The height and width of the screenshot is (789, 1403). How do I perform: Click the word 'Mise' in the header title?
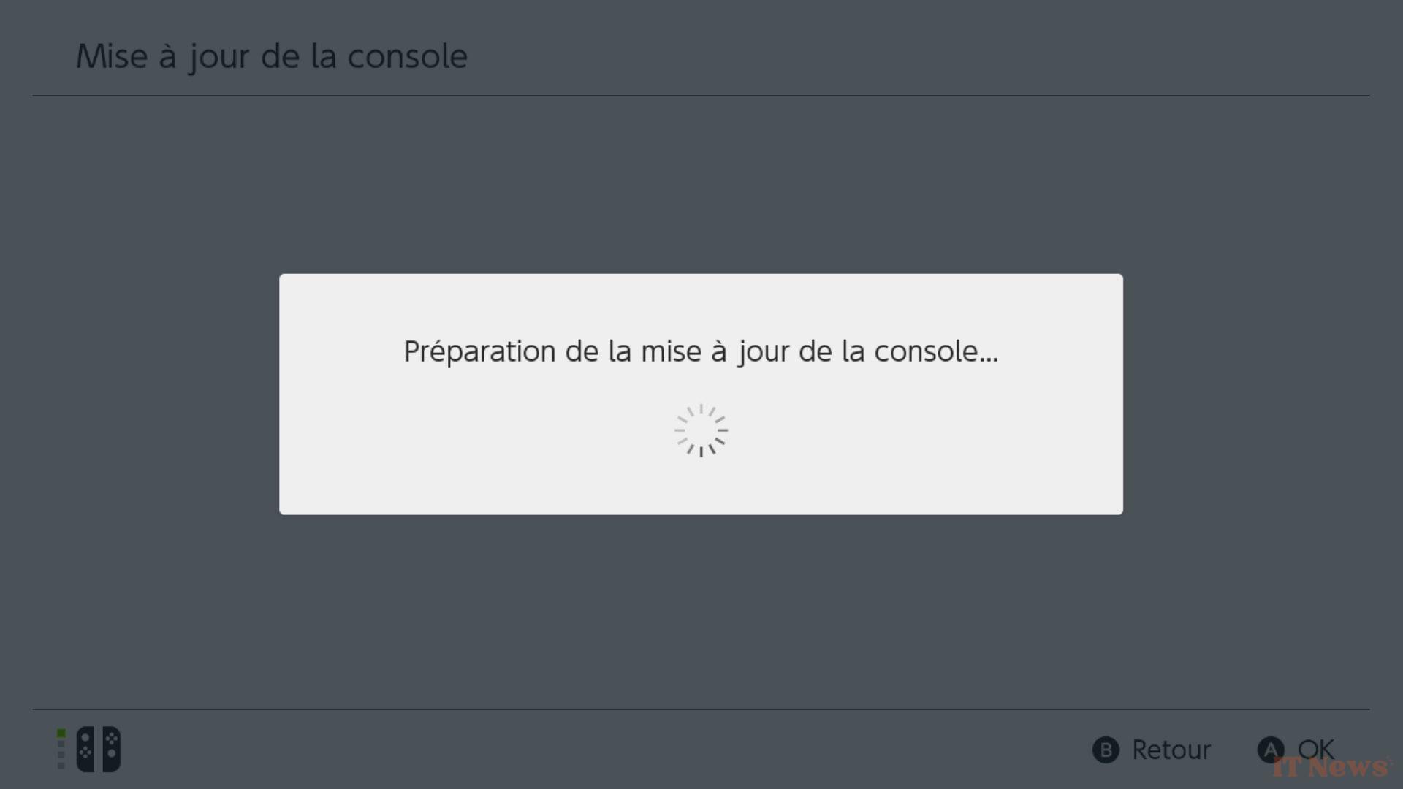pyautogui.click(x=112, y=57)
